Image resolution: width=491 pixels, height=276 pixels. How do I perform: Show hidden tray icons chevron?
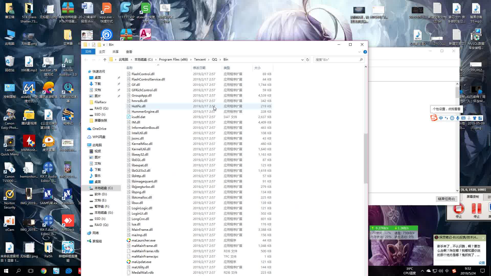pos(422,271)
